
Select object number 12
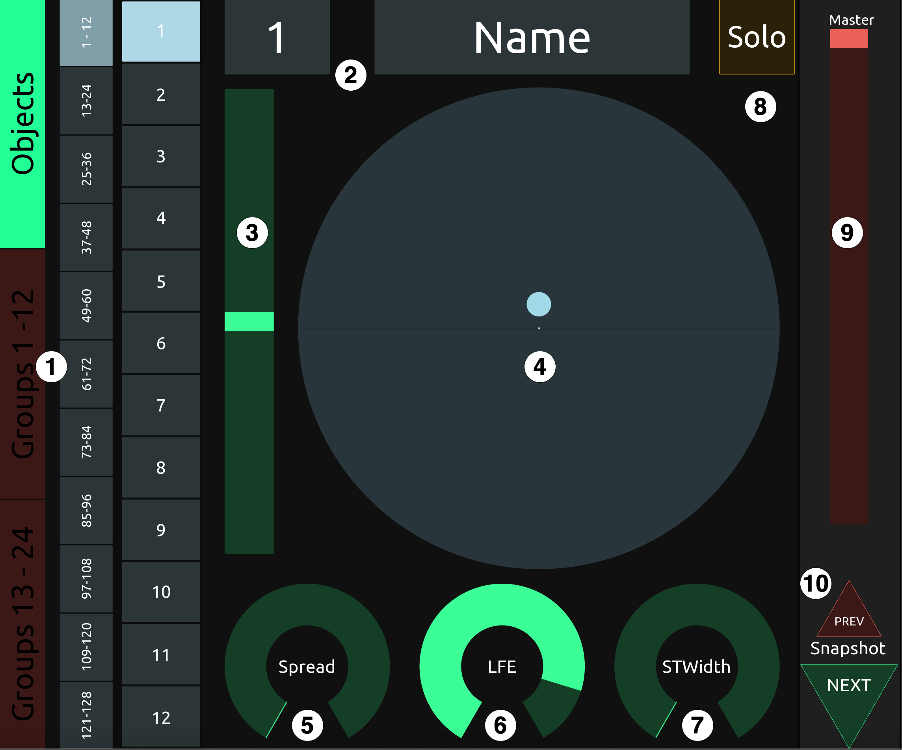(161, 717)
